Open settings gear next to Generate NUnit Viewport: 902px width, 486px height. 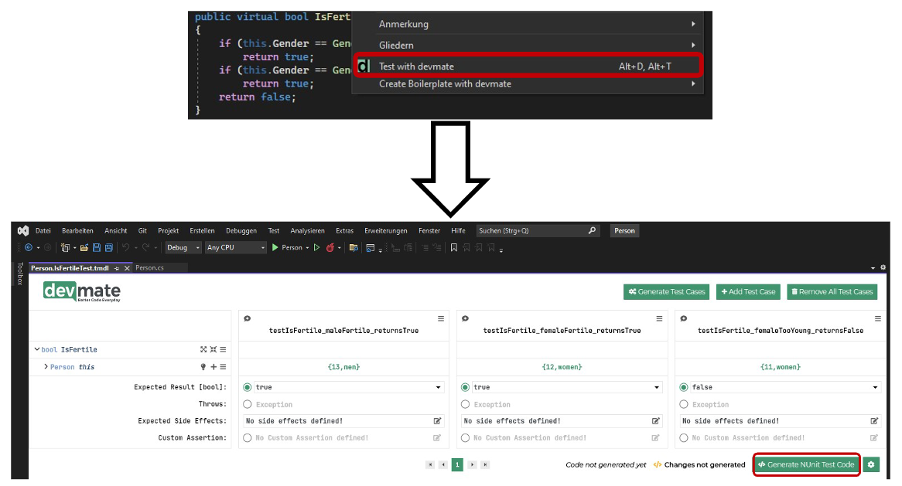pyautogui.click(x=871, y=464)
